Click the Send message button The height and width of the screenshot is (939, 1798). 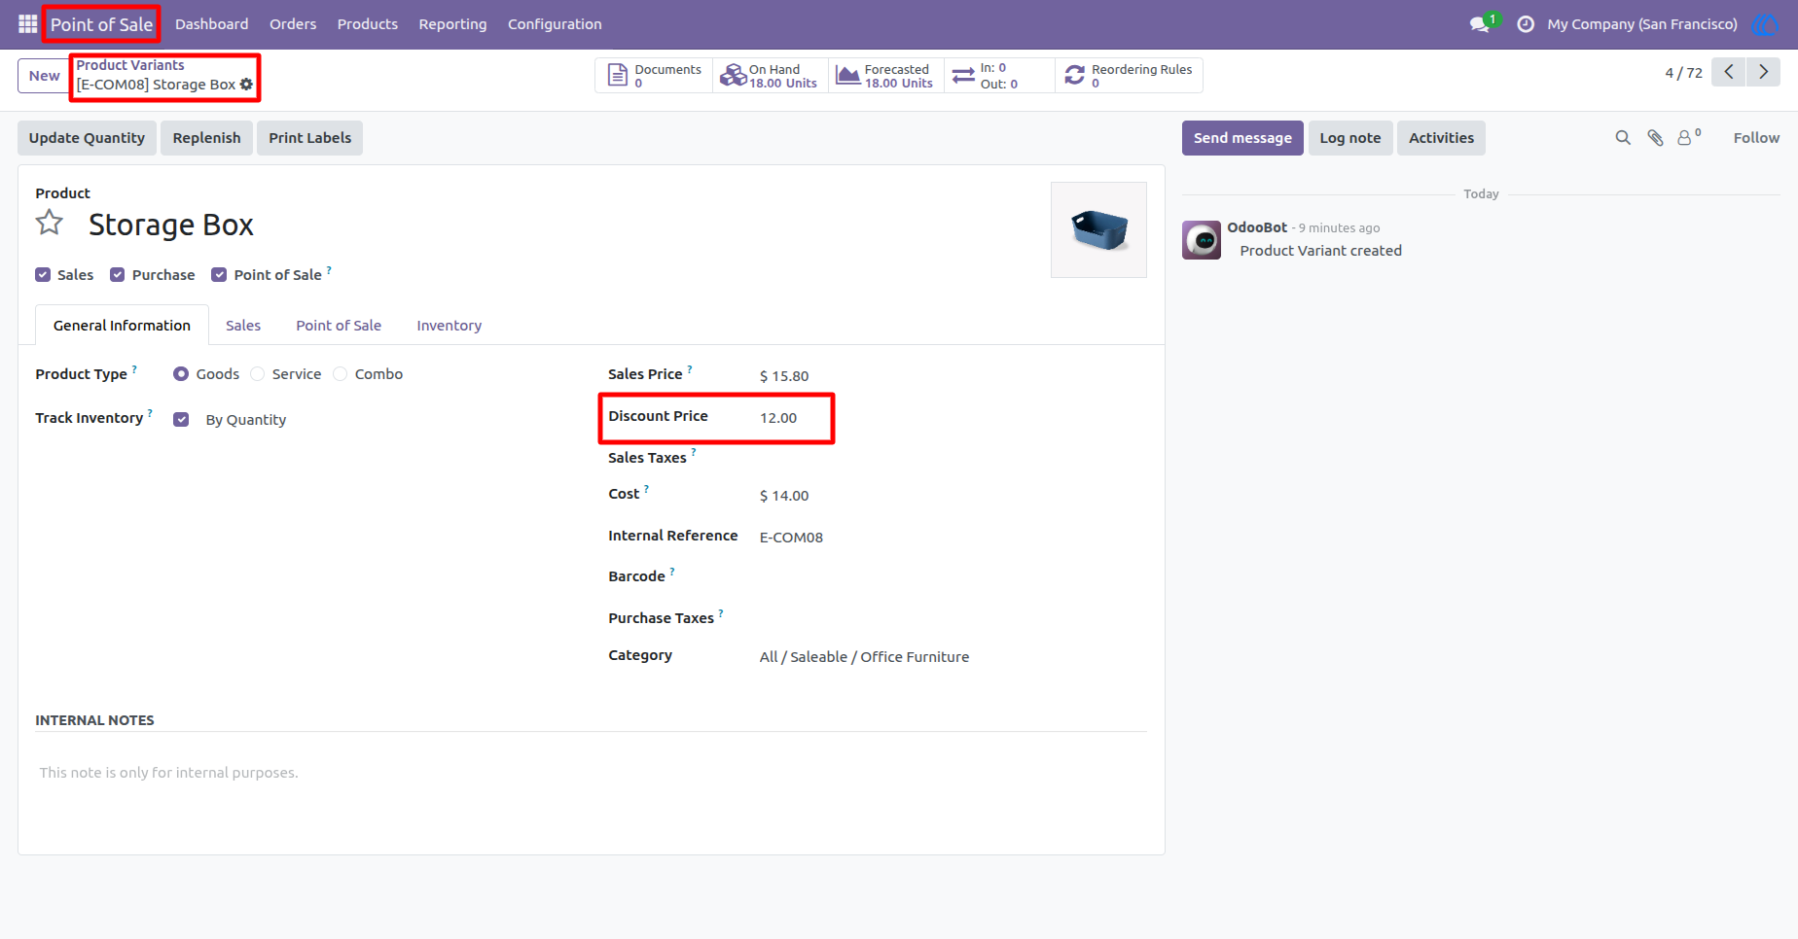tap(1242, 138)
